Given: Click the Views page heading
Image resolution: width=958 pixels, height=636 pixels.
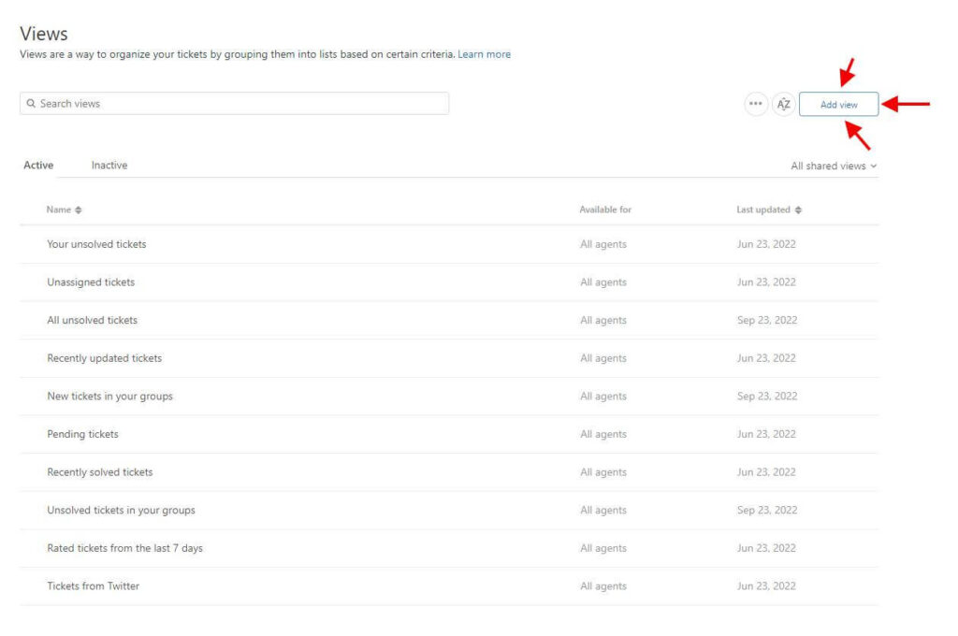Looking at the screenshot, I should 43,34.
